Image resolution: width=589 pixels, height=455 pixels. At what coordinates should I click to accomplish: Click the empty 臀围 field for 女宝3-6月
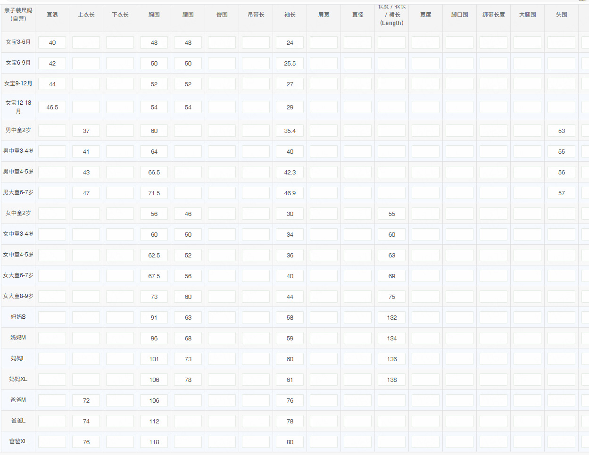click(x=222, y=42)
